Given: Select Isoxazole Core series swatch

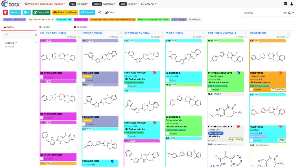Looking at the screenshot, I should tap(64, 19).
